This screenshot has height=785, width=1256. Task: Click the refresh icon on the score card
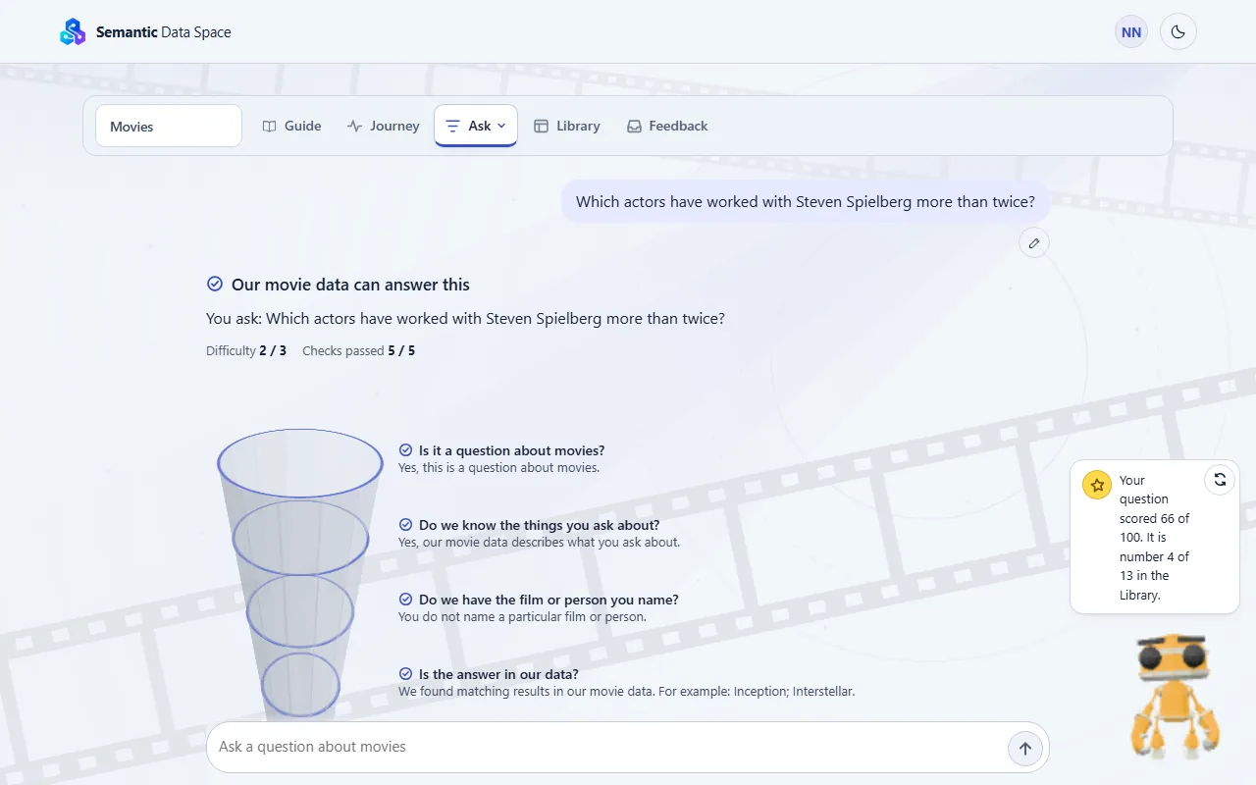click(1220, 479)
